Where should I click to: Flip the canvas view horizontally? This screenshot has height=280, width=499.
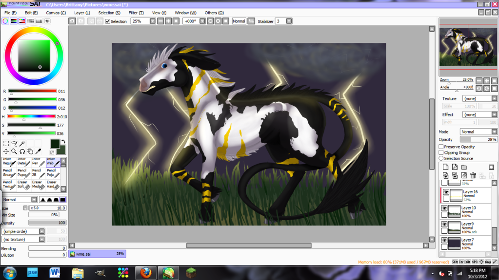coord(251,21)
